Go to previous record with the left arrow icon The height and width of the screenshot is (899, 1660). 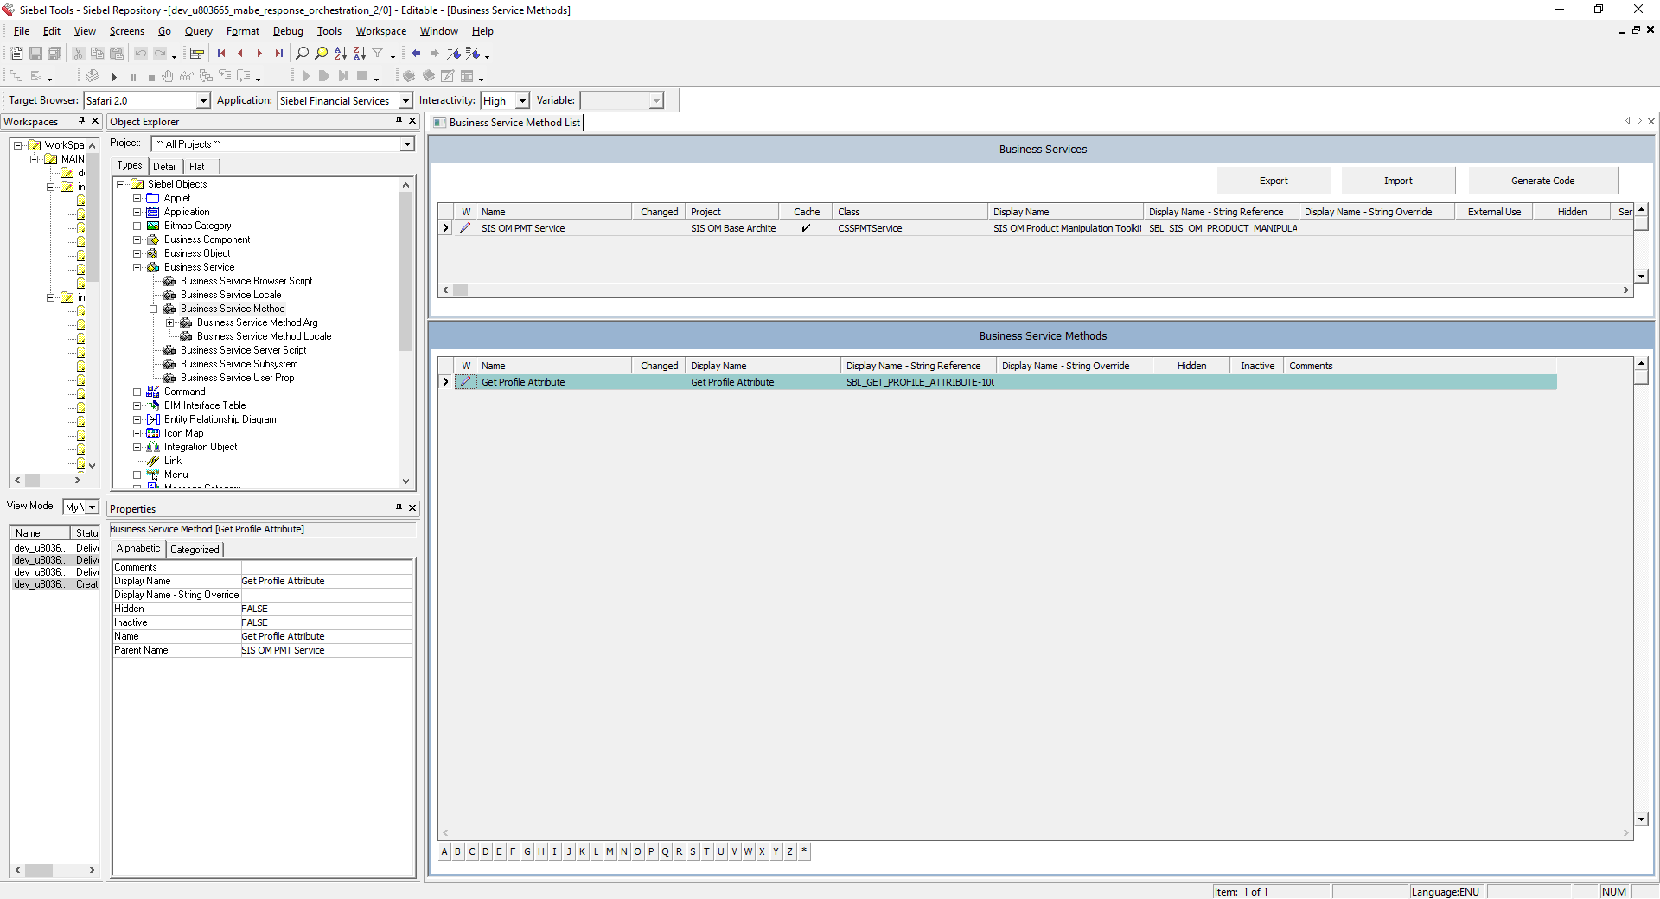[x=240, y=54]
